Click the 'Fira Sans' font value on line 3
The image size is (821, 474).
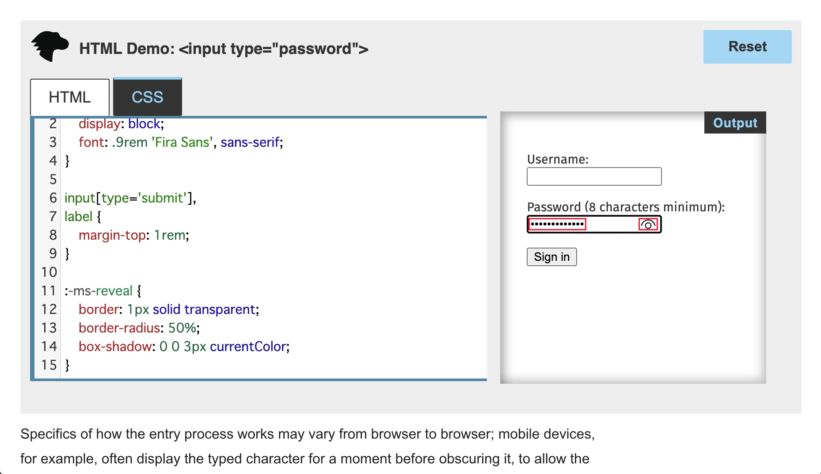[182, 142]
